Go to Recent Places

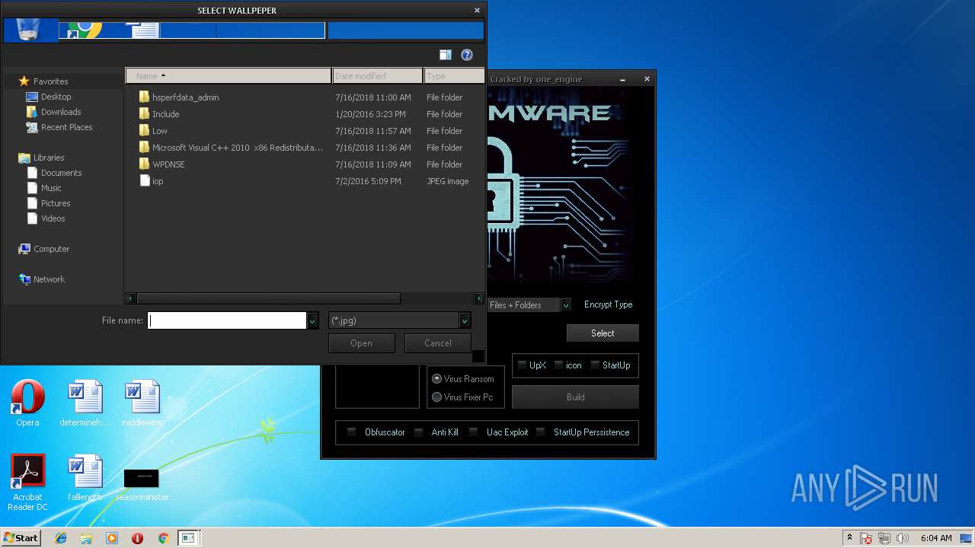(59, 127)
